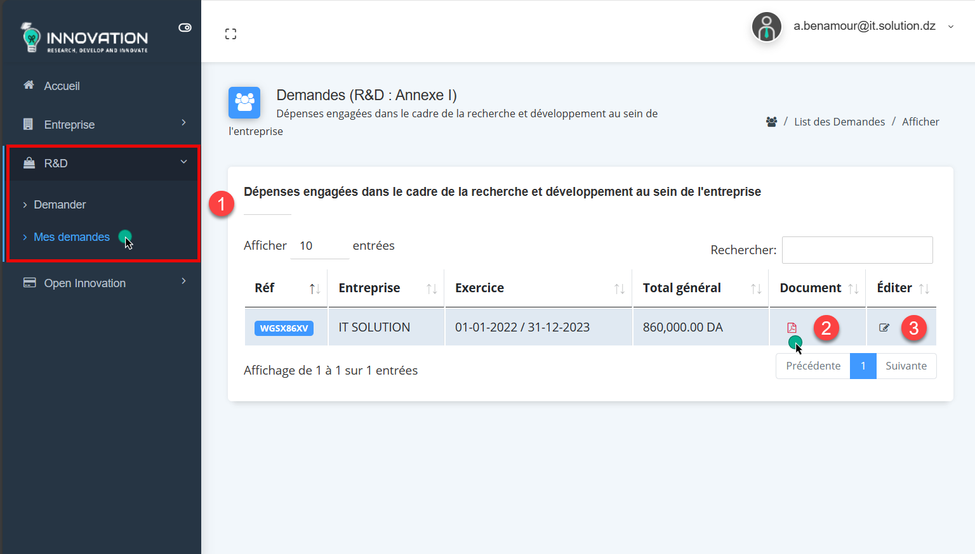Click inside the Rechercher search field
Image resolution: width=975 pixels, height=554 pixels.
tap(857, 250)
